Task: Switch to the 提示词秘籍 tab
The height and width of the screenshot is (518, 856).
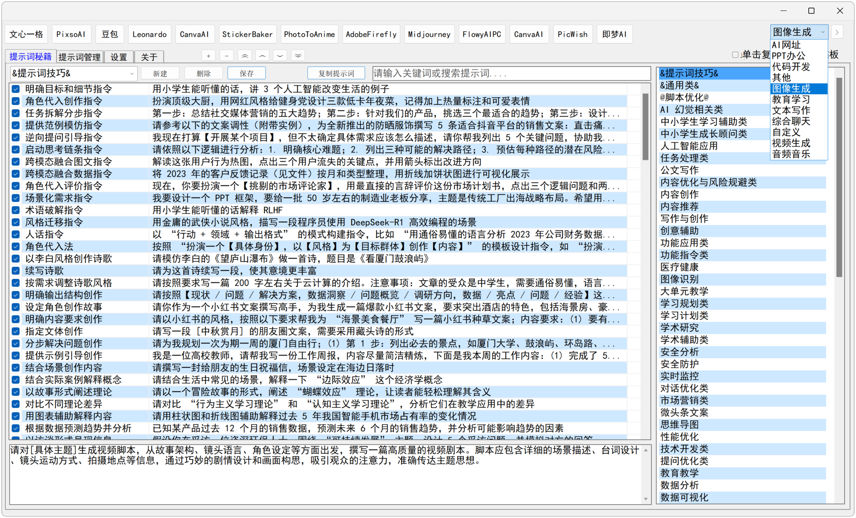Action: pos(31,57)
